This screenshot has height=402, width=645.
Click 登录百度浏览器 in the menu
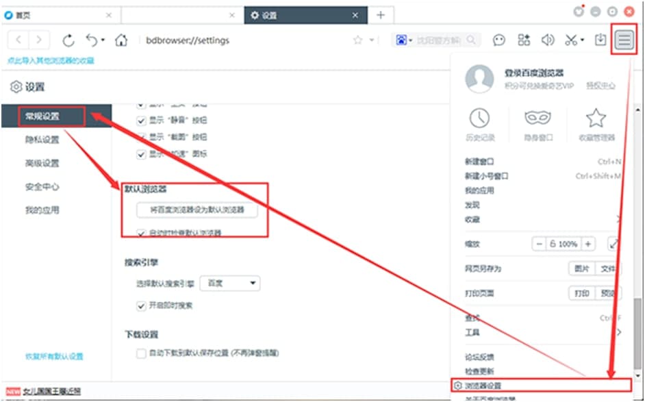(534, 73)
